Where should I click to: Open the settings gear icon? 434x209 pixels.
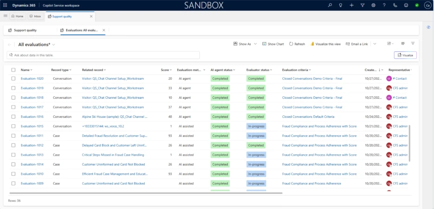(x=373, y=5)
